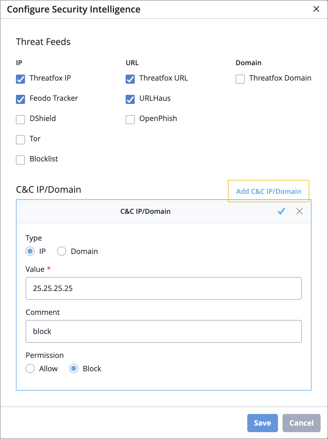
Task: Choose the Allow permission option
Action: coord(30,368)
